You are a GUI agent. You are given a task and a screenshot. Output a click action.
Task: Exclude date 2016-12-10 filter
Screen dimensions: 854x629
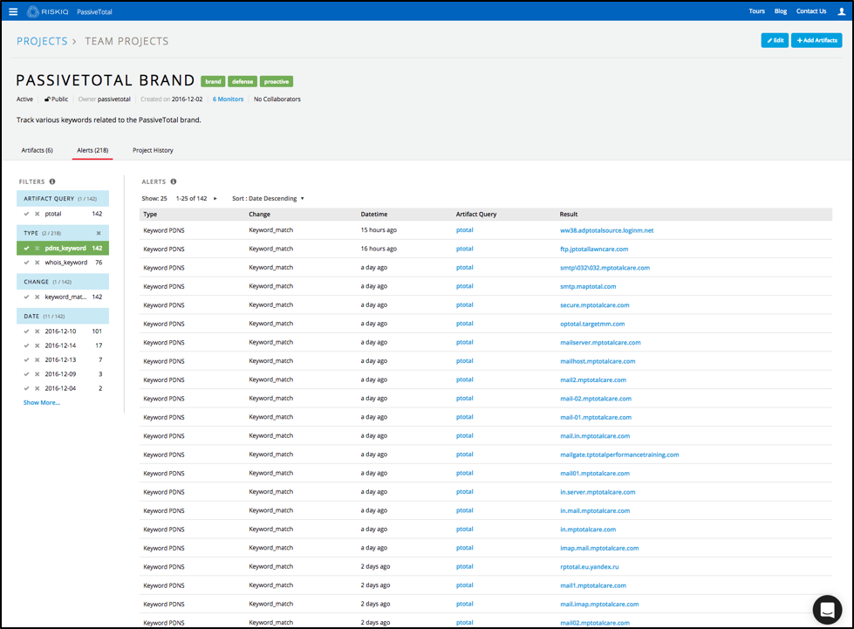point(37,332)
